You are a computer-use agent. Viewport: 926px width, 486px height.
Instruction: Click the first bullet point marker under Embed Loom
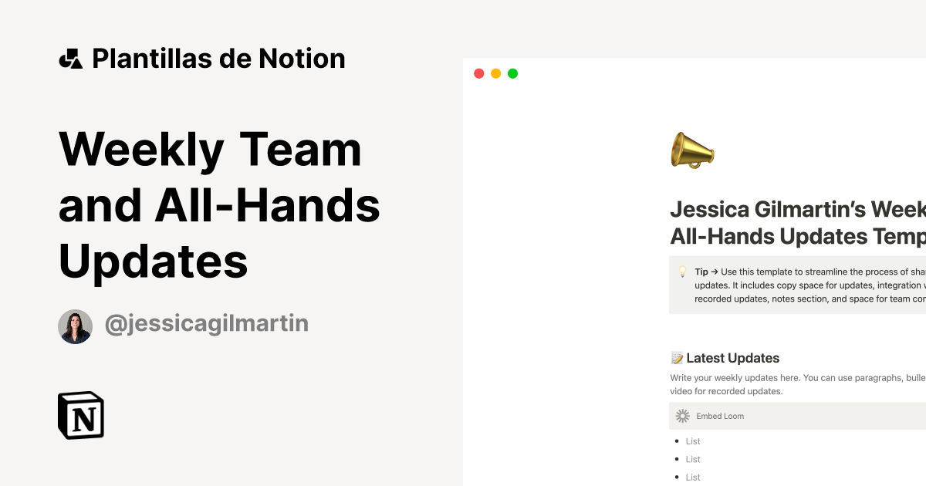click(676, 440)
